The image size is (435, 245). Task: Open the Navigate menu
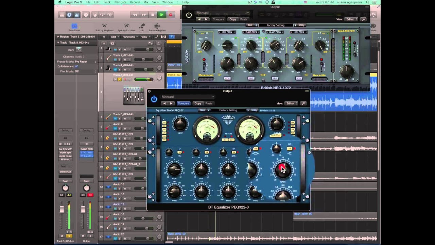click(120, 2)
